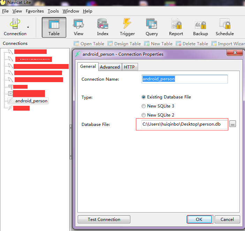Viewport: 245px width, 231px height.
Task: Click the browse button beside Database File
Action: [233, 124]
